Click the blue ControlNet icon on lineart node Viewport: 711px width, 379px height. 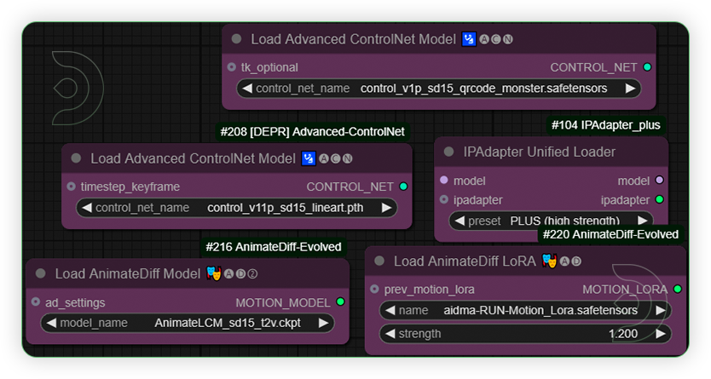click(309, 158)
